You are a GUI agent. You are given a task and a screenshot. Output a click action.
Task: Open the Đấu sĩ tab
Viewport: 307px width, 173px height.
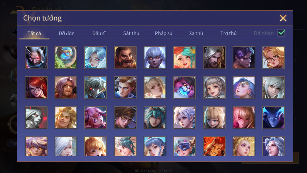coord(99,33)
